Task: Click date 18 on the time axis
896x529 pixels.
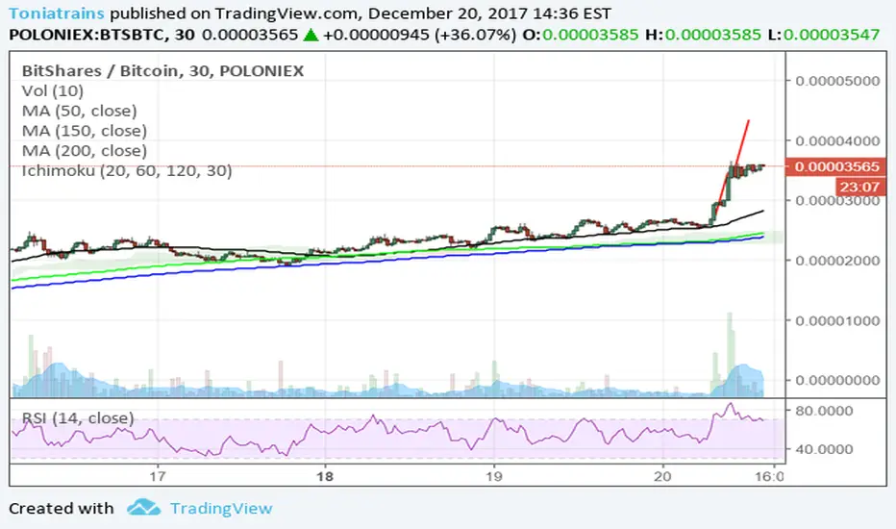Action: point(325,476)
